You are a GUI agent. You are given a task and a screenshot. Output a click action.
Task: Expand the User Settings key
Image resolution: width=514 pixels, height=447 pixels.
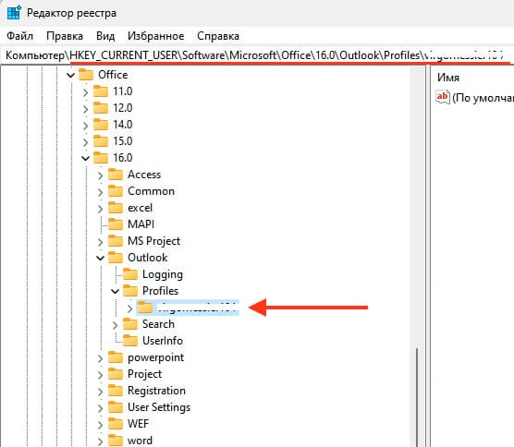point(101,408)
